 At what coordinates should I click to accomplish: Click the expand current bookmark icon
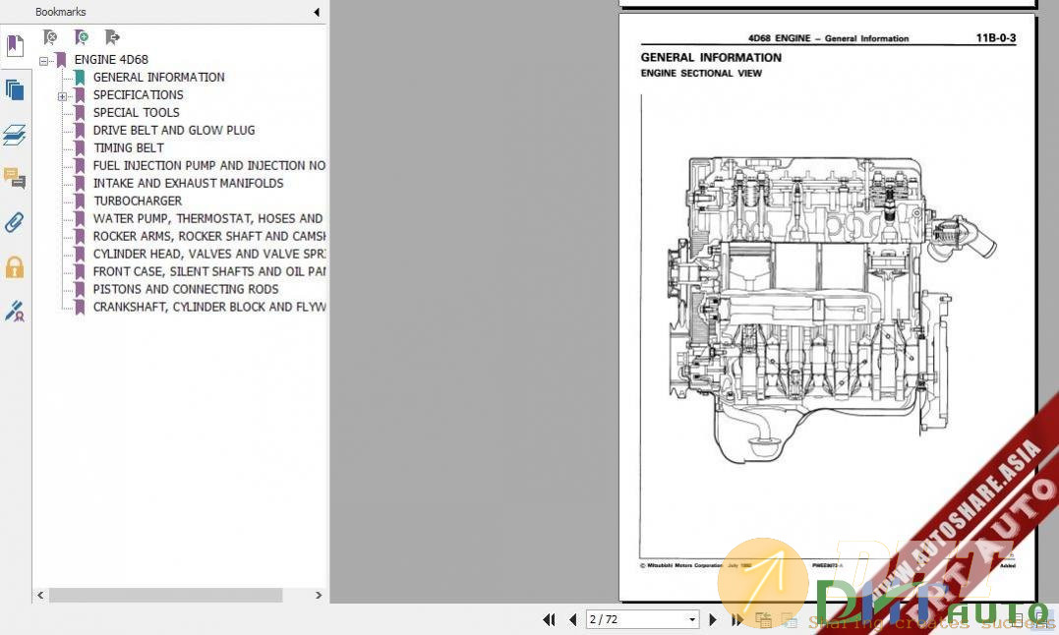112,37
